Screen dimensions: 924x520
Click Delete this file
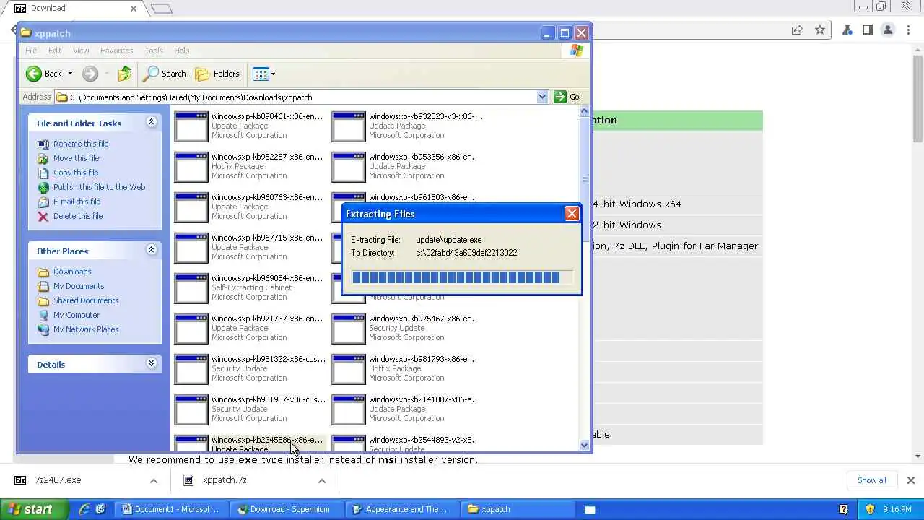(78, 216)
